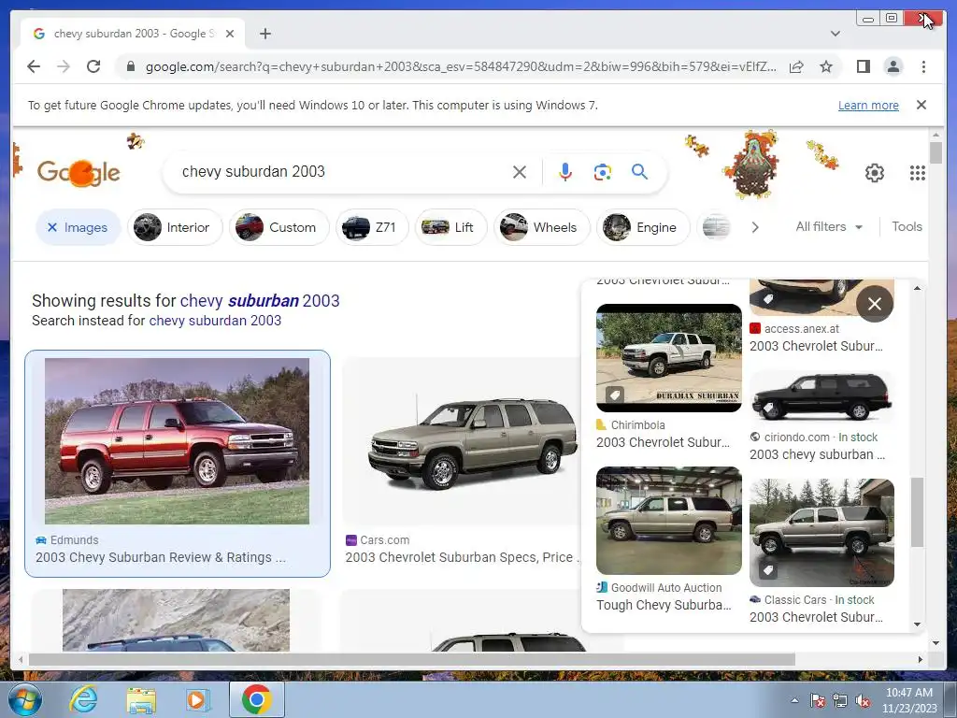The image size is (957, 718).
Task: Open Chirimbola white Suburban thumbnail
Action: point(669,358)
